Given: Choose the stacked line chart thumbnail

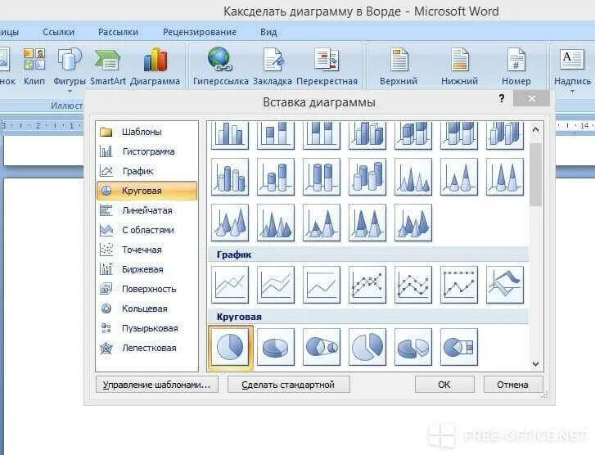Looking at the screenshot, I should pyautogui.click(x=276, y=285).
